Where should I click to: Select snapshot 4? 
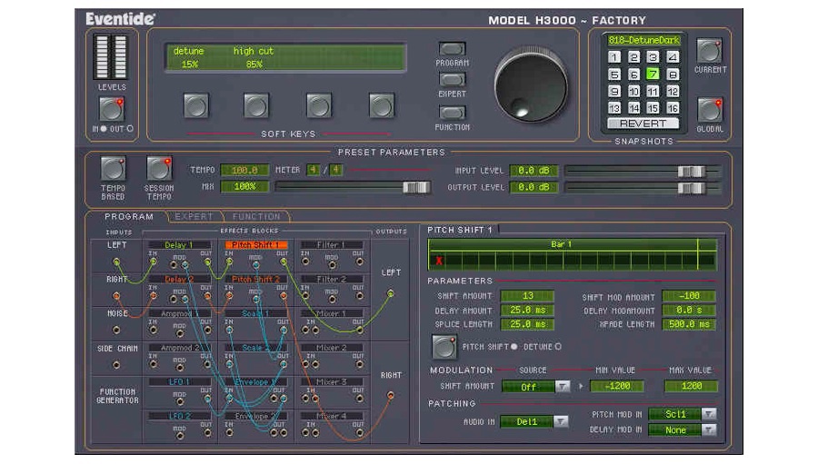point(673,57)
